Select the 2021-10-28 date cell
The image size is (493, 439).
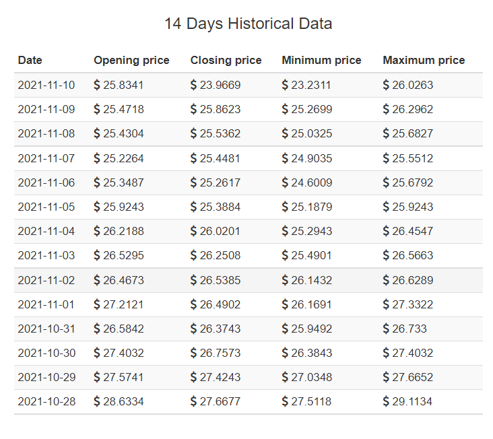(x=46, y=402)
